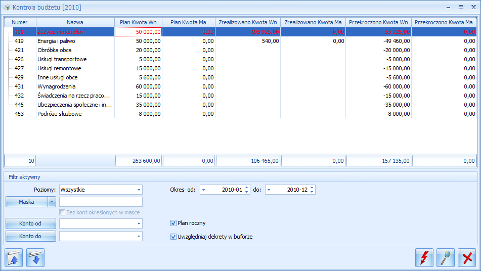Image resolution: width=481 pixels, height=271 pixels.
Task: Open the Okres od date dropdown arrow
Action: point(204,190)
